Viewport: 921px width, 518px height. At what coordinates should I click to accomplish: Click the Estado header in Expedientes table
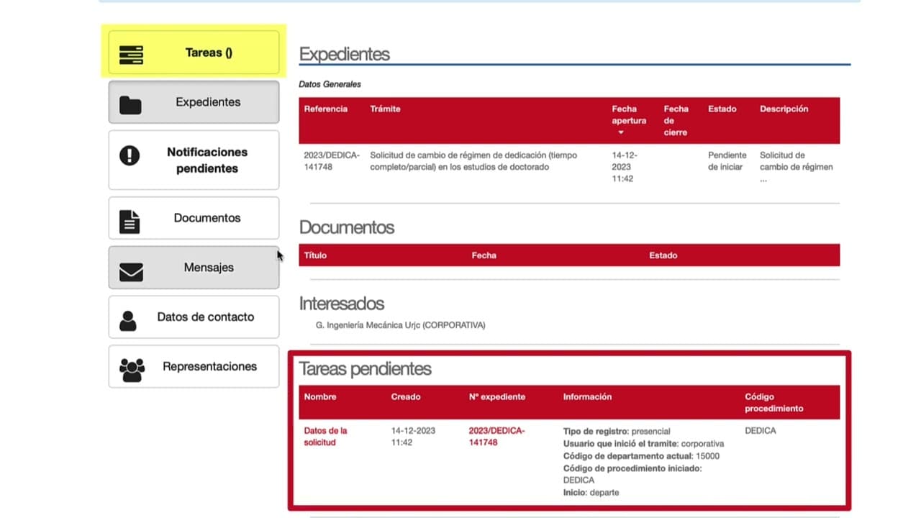pyautogui.click(x=722, y=109)
